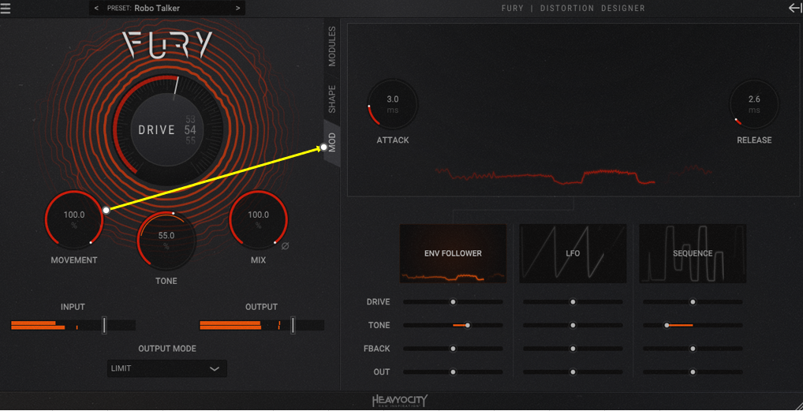Click the MIX knob
Screen dimensions: 803x411
pyautogui.click(x=258, y=220)
